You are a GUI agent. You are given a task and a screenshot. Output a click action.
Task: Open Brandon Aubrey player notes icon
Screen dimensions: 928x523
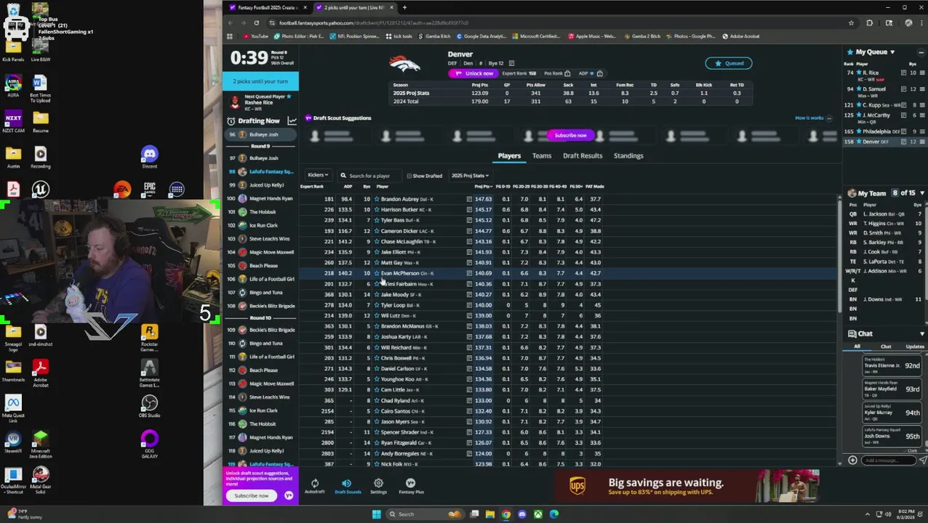pyautogui.click(x=469, y=199)
